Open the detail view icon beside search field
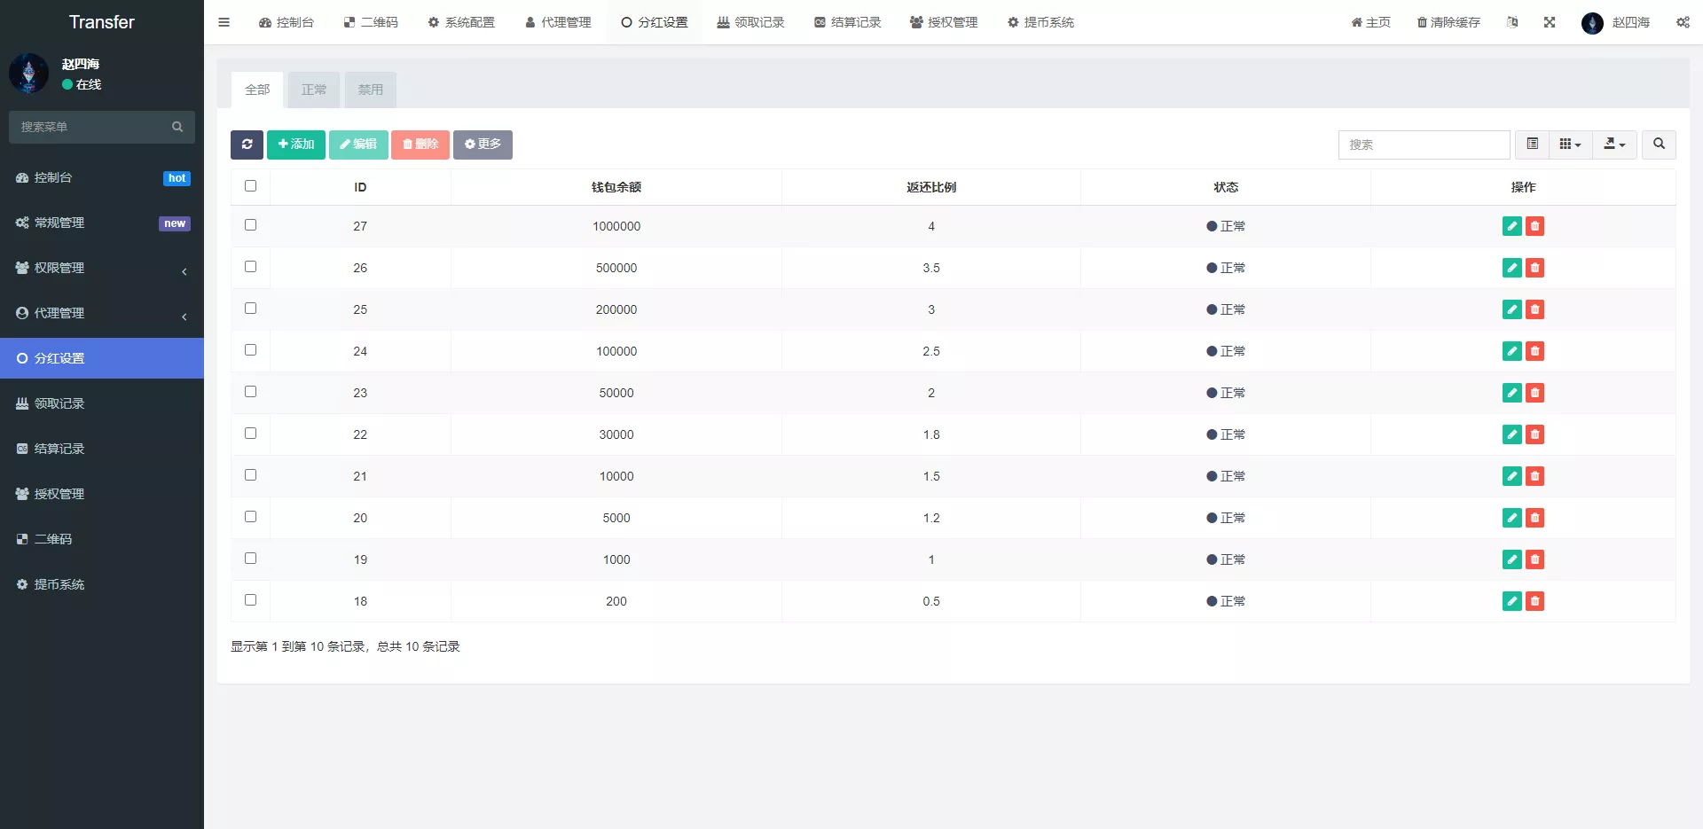Viewport: 1703px width, 829px height. pyautogui.click(x=1531, y=144)
